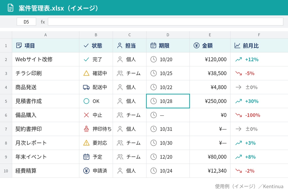This screenshot has width=288, height=193.
Task: Click the 10/31 deadline value
Action: 166,129
